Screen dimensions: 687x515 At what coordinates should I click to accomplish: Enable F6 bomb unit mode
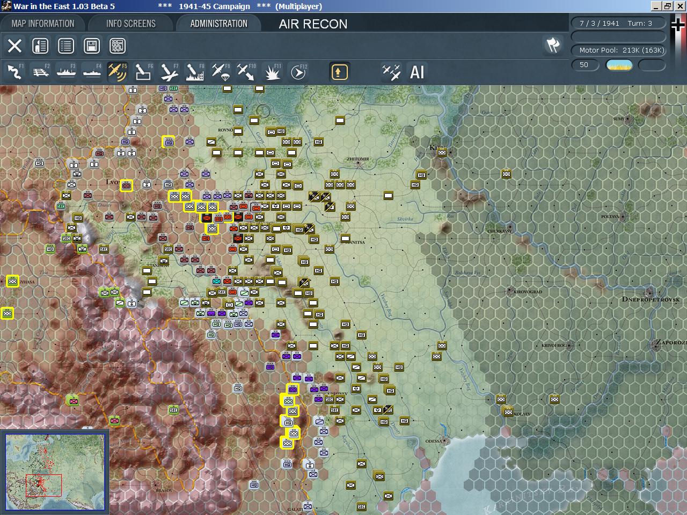(143, 72)
